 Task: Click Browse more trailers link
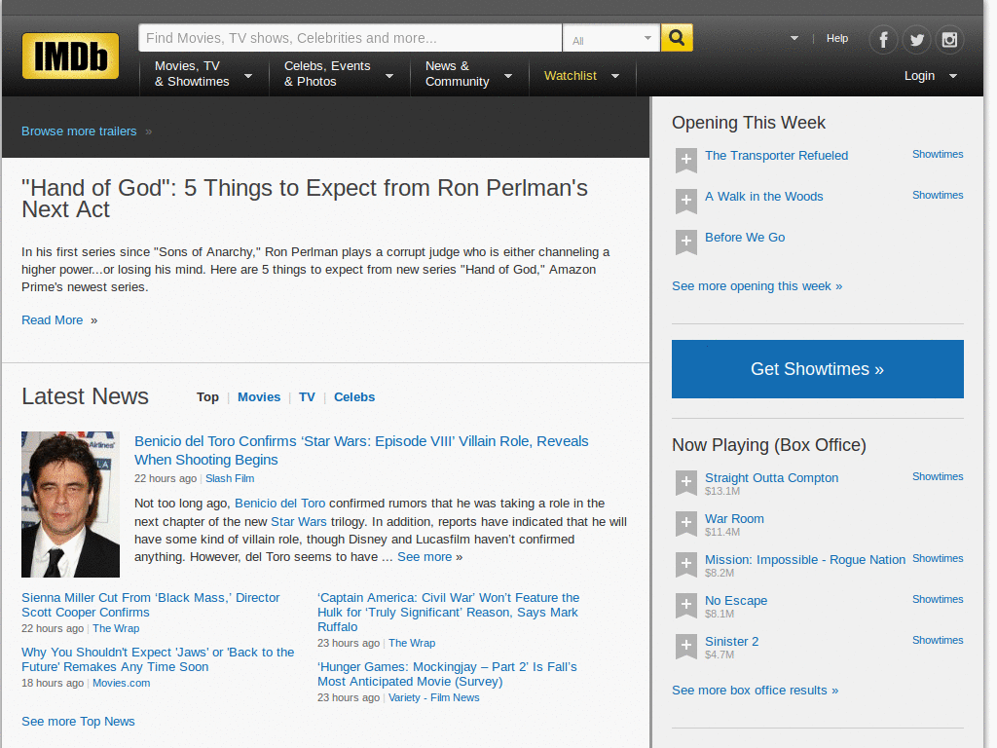point(79,131)
